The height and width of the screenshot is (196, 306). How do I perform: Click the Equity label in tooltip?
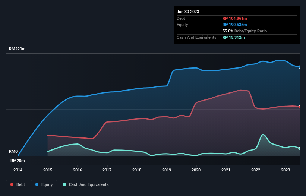[182, 25]
